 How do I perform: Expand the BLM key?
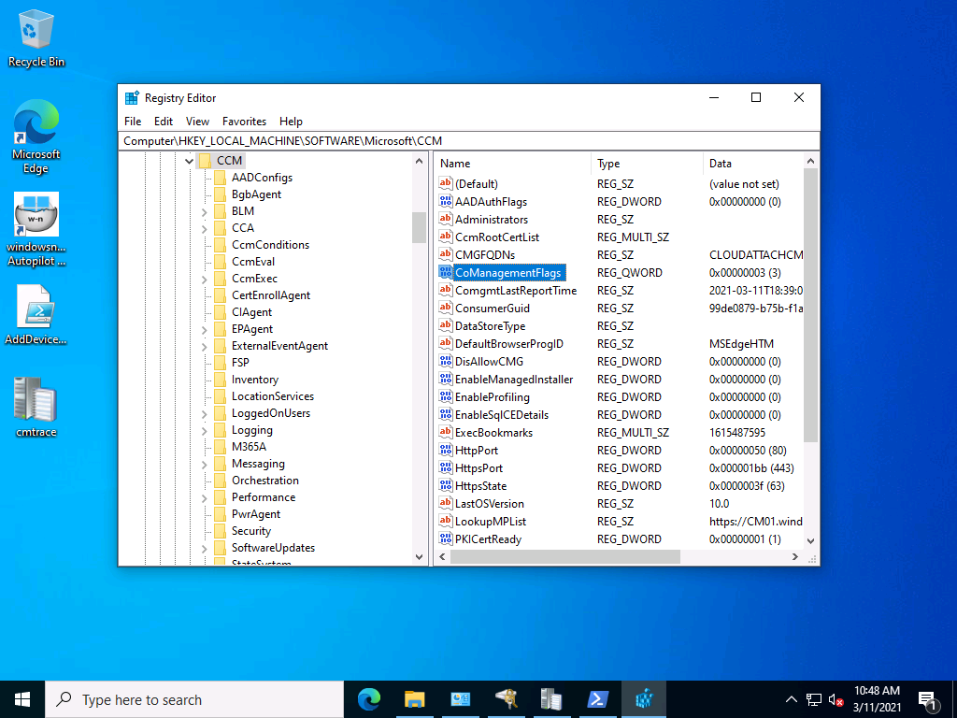204,212
